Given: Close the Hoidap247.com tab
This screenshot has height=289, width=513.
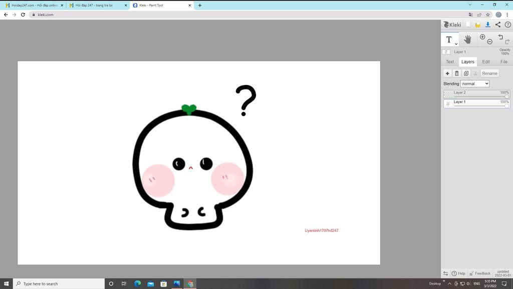Looking at the screenshot, I should coord(62,5).
